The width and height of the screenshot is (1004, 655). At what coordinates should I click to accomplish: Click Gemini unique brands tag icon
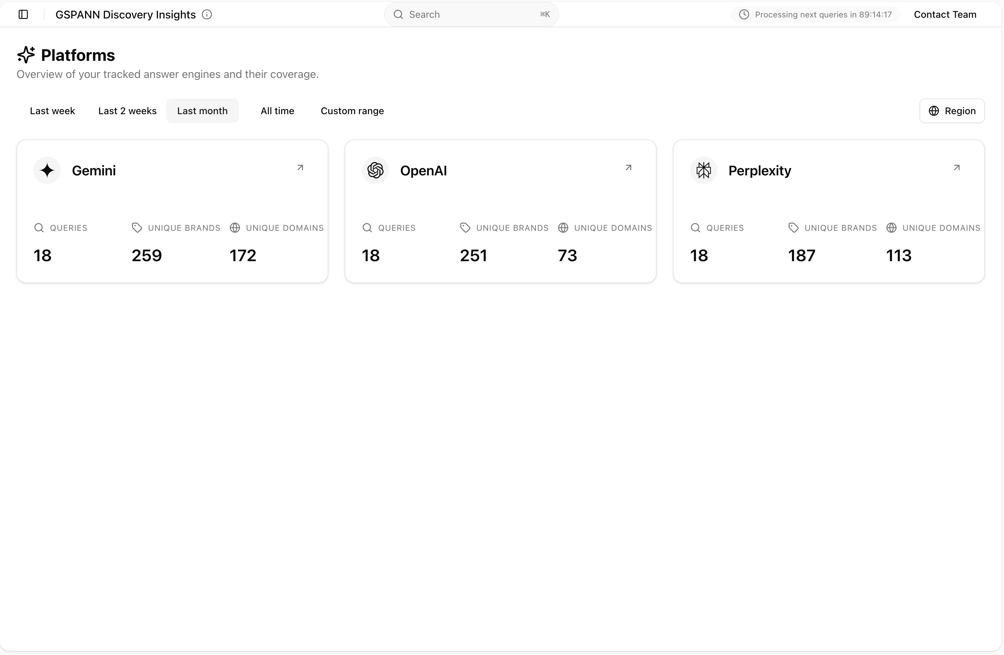coord(137,228)
